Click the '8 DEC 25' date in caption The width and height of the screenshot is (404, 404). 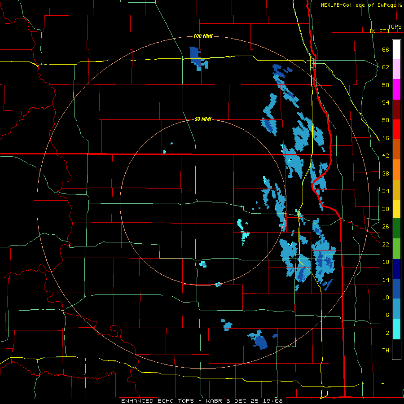tap(243, 401)
